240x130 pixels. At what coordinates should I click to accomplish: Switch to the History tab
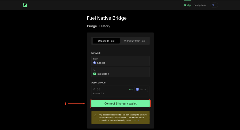[105, 26]
